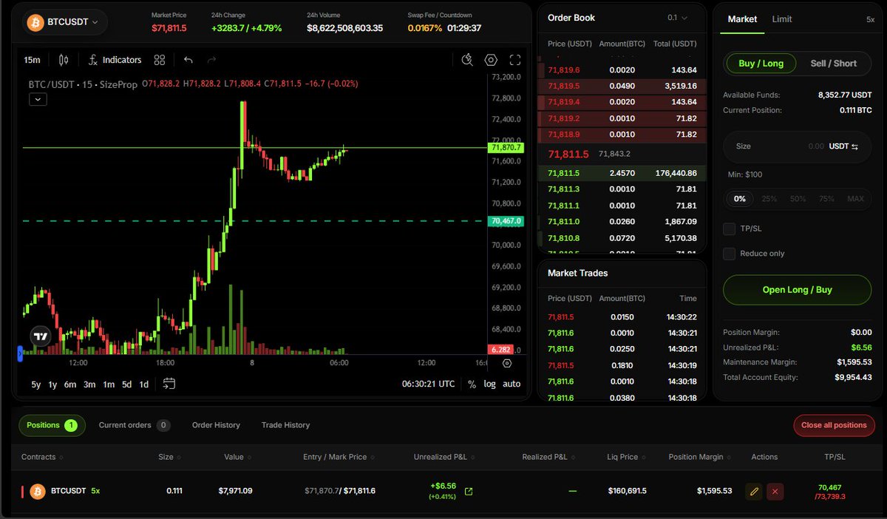The image size is (887, 519).
Task: Switch to the Market order tab
Action: point(743,19)
